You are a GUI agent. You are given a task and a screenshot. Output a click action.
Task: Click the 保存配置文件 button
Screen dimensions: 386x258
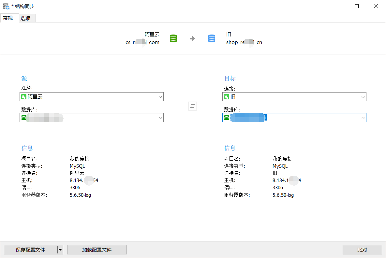pos(30,250)
